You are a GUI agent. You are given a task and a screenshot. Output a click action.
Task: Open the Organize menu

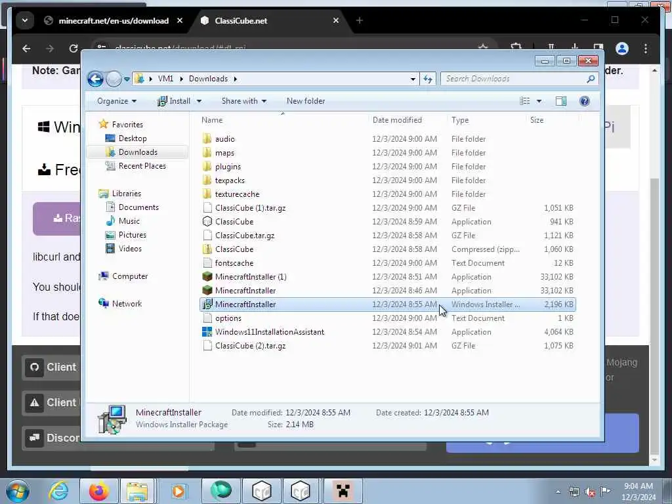[x=117, y=101]
